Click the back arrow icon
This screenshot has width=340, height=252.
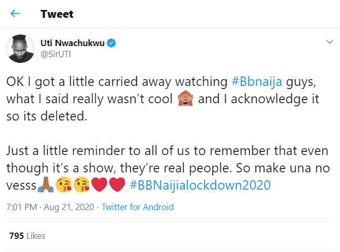[x=15, y=14]
